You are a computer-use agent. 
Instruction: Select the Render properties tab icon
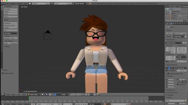tap(171, 24)
